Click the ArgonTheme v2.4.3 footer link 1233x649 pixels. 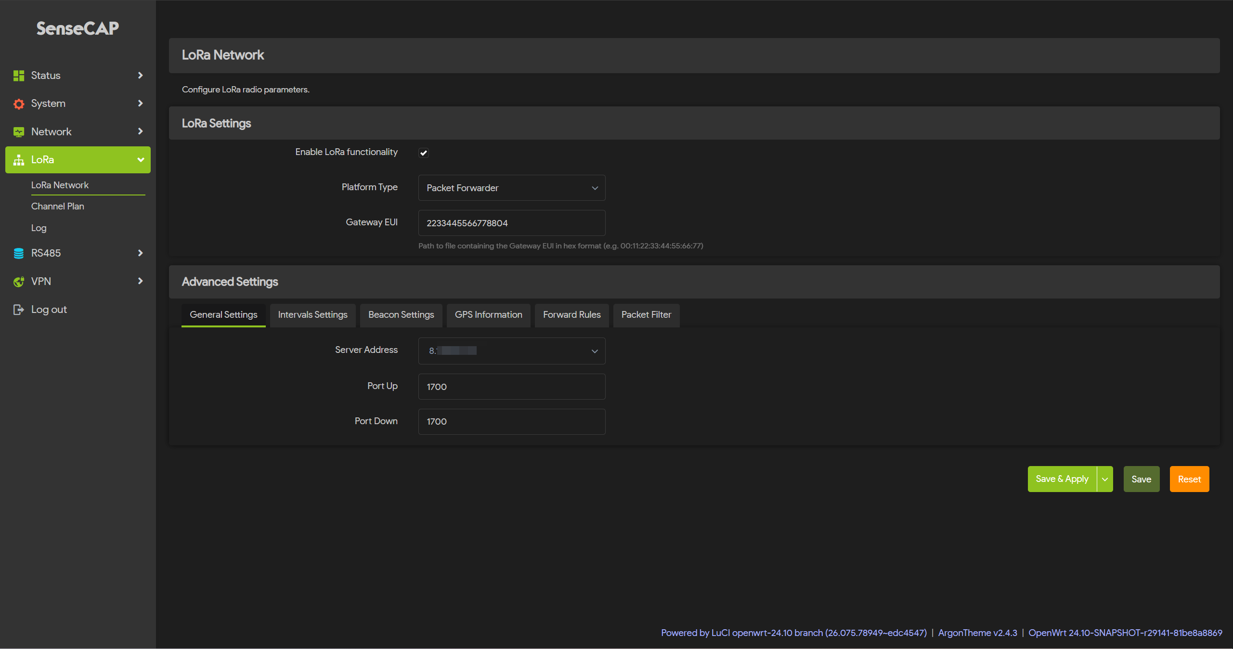pyautogui.click(x=977, y=633)
